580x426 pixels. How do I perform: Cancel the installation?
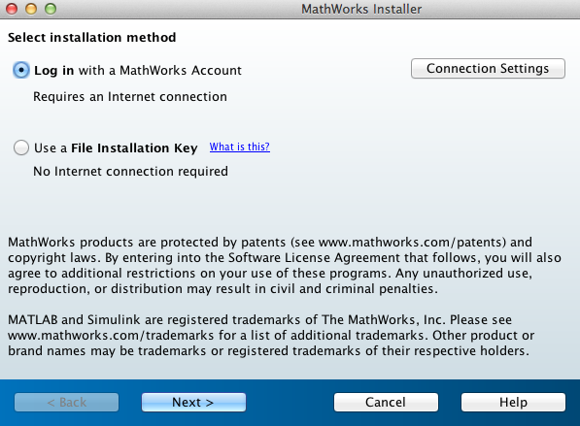click(386, 402)
